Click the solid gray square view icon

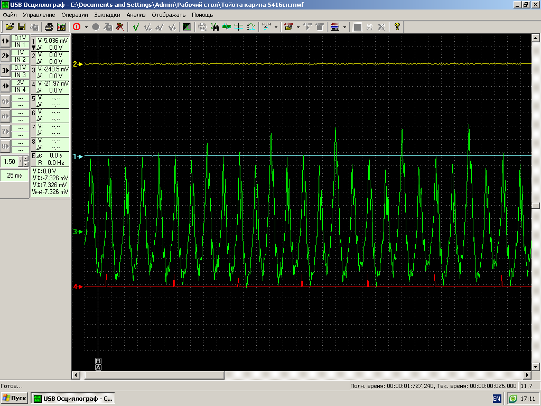tap(358, 26)
